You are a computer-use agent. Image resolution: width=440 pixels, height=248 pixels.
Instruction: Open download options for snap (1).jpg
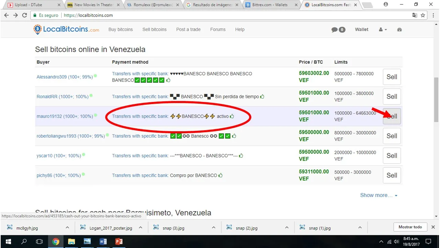tap(360, 228)
